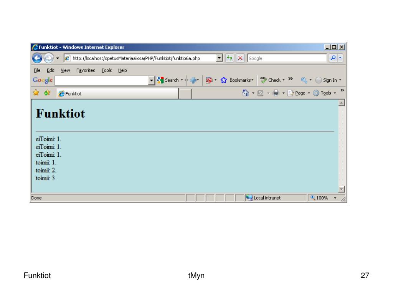Open the Tools menu in the menu bar

coord(107,71)
